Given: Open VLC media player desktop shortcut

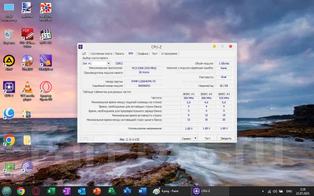Looking at the screenshot, I should [x=27, y=91].
